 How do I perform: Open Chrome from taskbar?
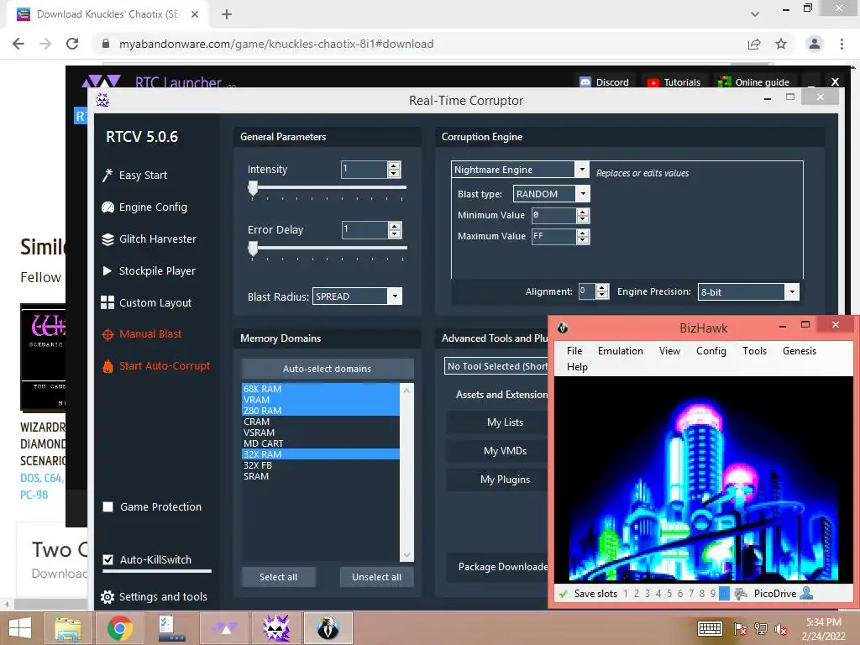click(119, 628)
